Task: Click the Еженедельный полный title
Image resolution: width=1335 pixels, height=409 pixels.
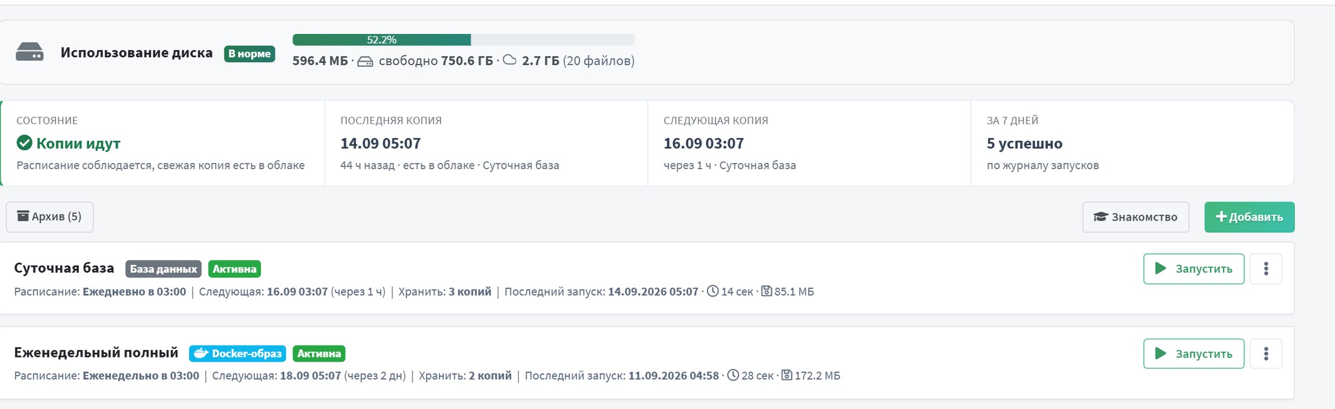Action: pyautogui.click(x=96, y=352)
